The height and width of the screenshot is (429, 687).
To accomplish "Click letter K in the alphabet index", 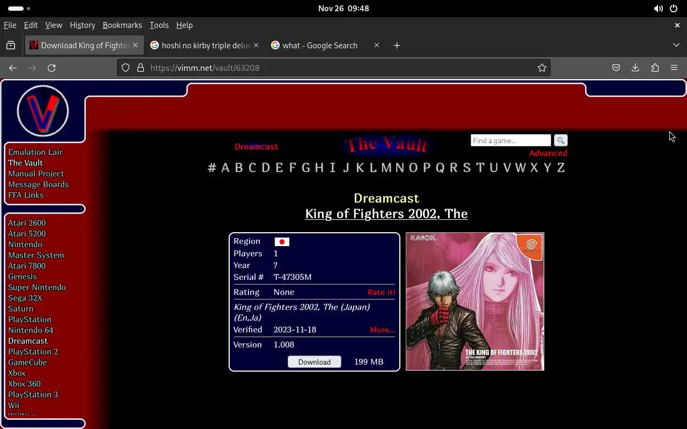I will pos(360,168).
